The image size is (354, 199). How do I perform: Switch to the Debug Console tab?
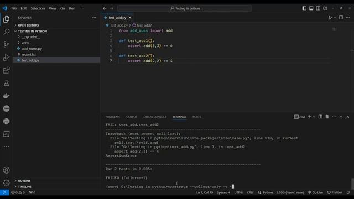click(155, 117)
